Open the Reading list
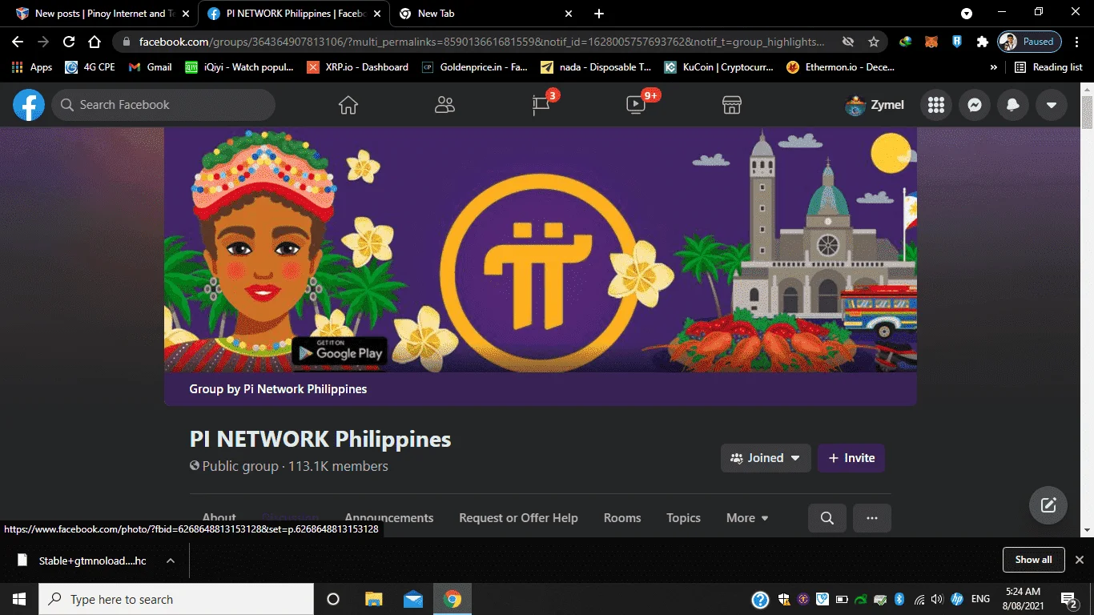The image size is (1094, 615). [x=1048, y=67]
